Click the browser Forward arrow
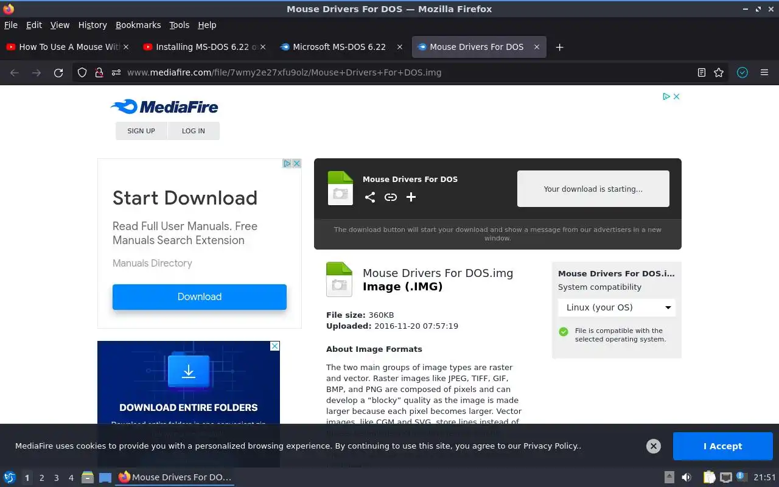The width and height of the screenshot is (779, 487). point(37,72)
